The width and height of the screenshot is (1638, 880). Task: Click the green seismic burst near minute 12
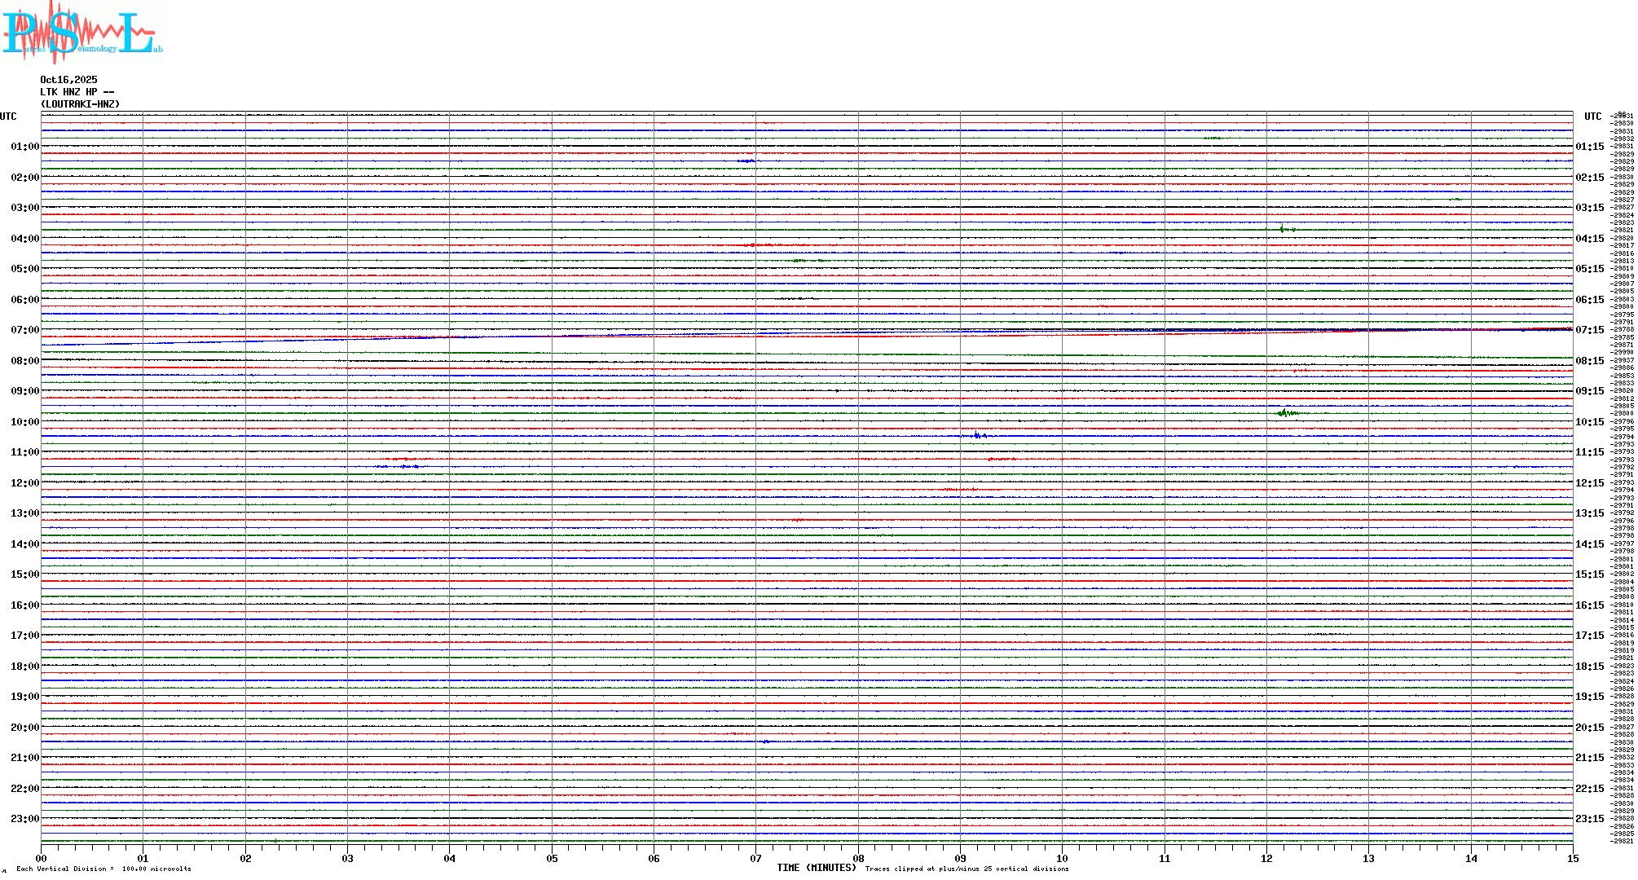[x=1286, y=413]
